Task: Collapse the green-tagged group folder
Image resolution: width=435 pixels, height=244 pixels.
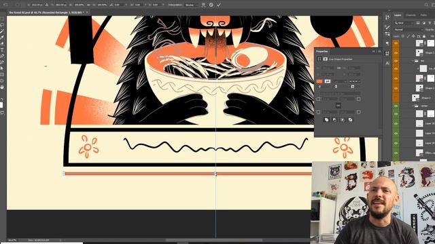Action: click(413, 106)
